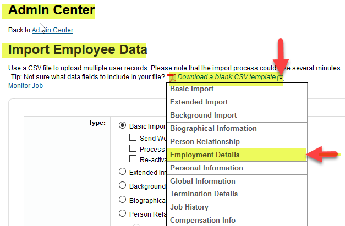This screenshot has height=226, width=345.
Task: Enable the Process checkbox under Basic Import
Action: point(133,148)
